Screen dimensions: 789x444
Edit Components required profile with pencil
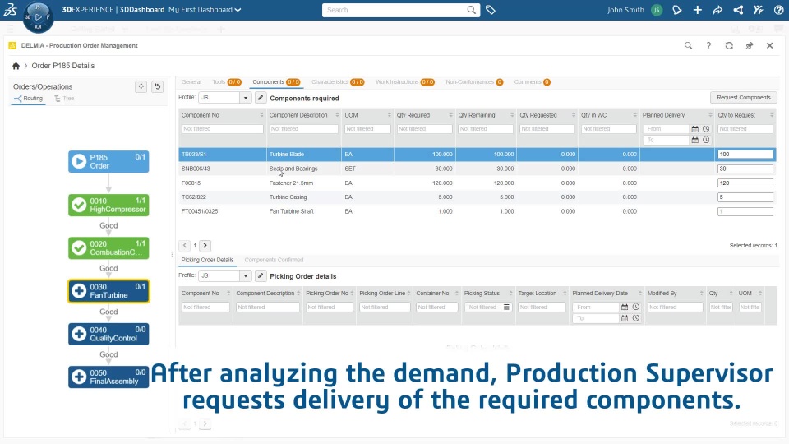point(261,98)
